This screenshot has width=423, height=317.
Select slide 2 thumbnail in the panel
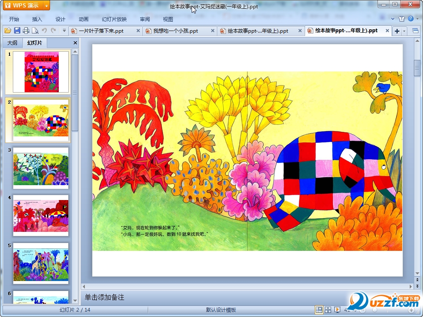(41, 120)
